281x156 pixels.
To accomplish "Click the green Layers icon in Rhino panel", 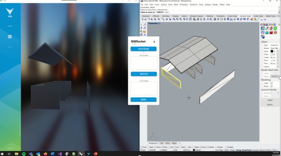I will point(275,28).
